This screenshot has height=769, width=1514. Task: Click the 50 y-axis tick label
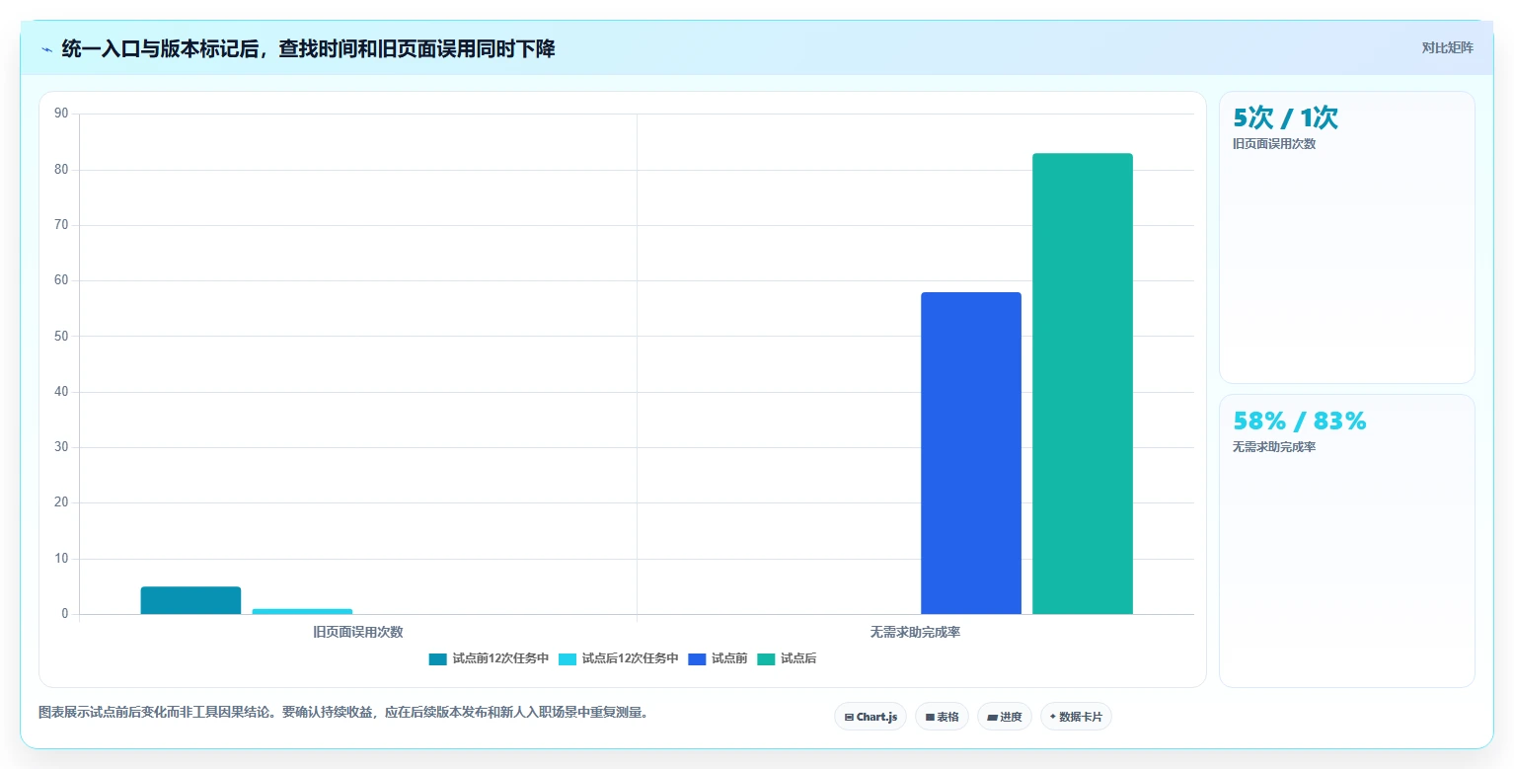click(61, 337)
